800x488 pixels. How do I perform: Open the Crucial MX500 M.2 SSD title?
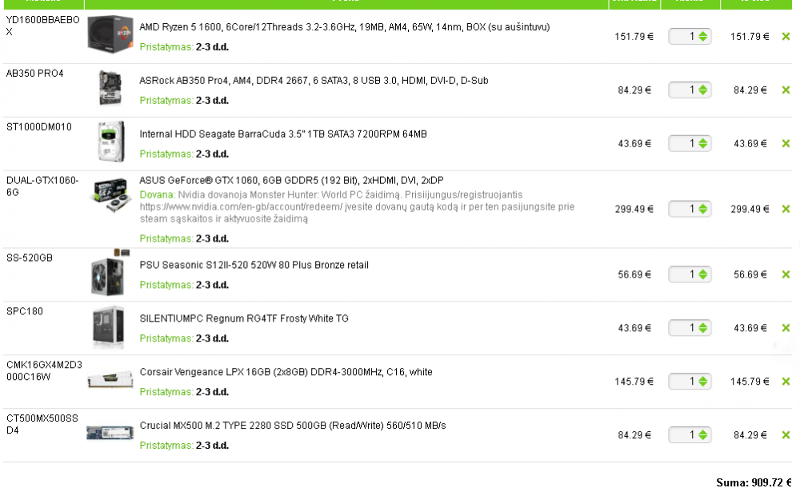pyautogui.click(x=292, y=426)
